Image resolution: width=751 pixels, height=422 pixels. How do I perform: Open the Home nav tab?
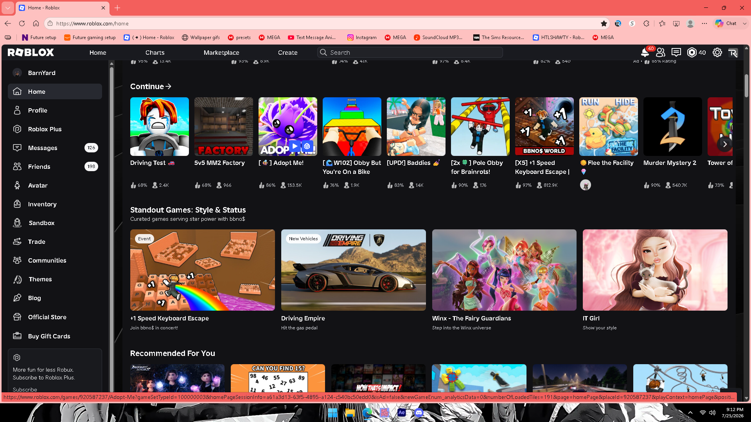98,52
